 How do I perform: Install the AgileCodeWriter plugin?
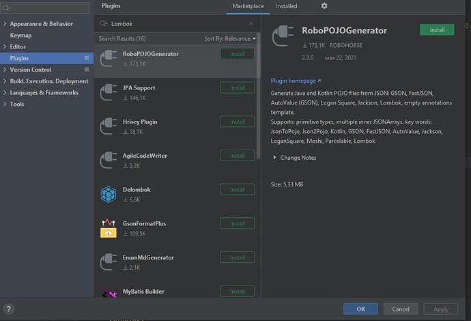[238, 156]
